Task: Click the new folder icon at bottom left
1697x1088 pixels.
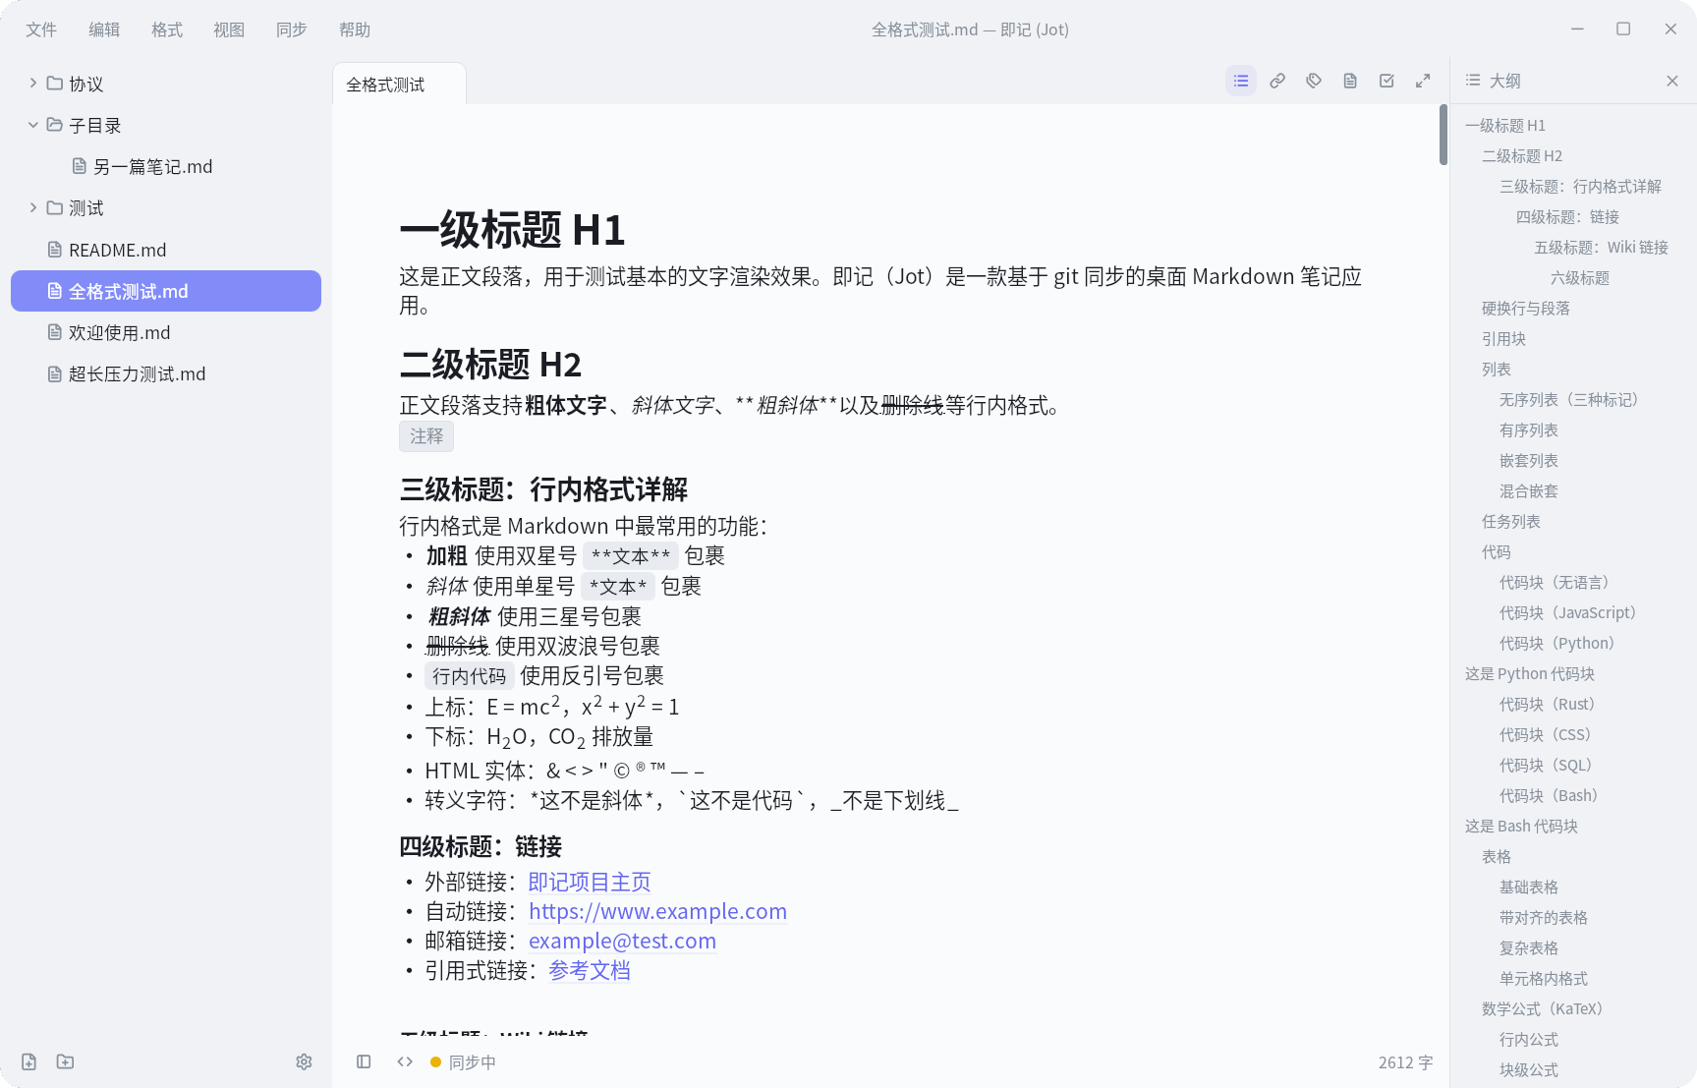Action: pyautogui.click(x=65, y=1061)
